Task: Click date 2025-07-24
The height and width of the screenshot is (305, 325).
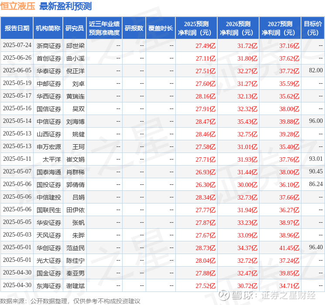Action: (17, 45)
